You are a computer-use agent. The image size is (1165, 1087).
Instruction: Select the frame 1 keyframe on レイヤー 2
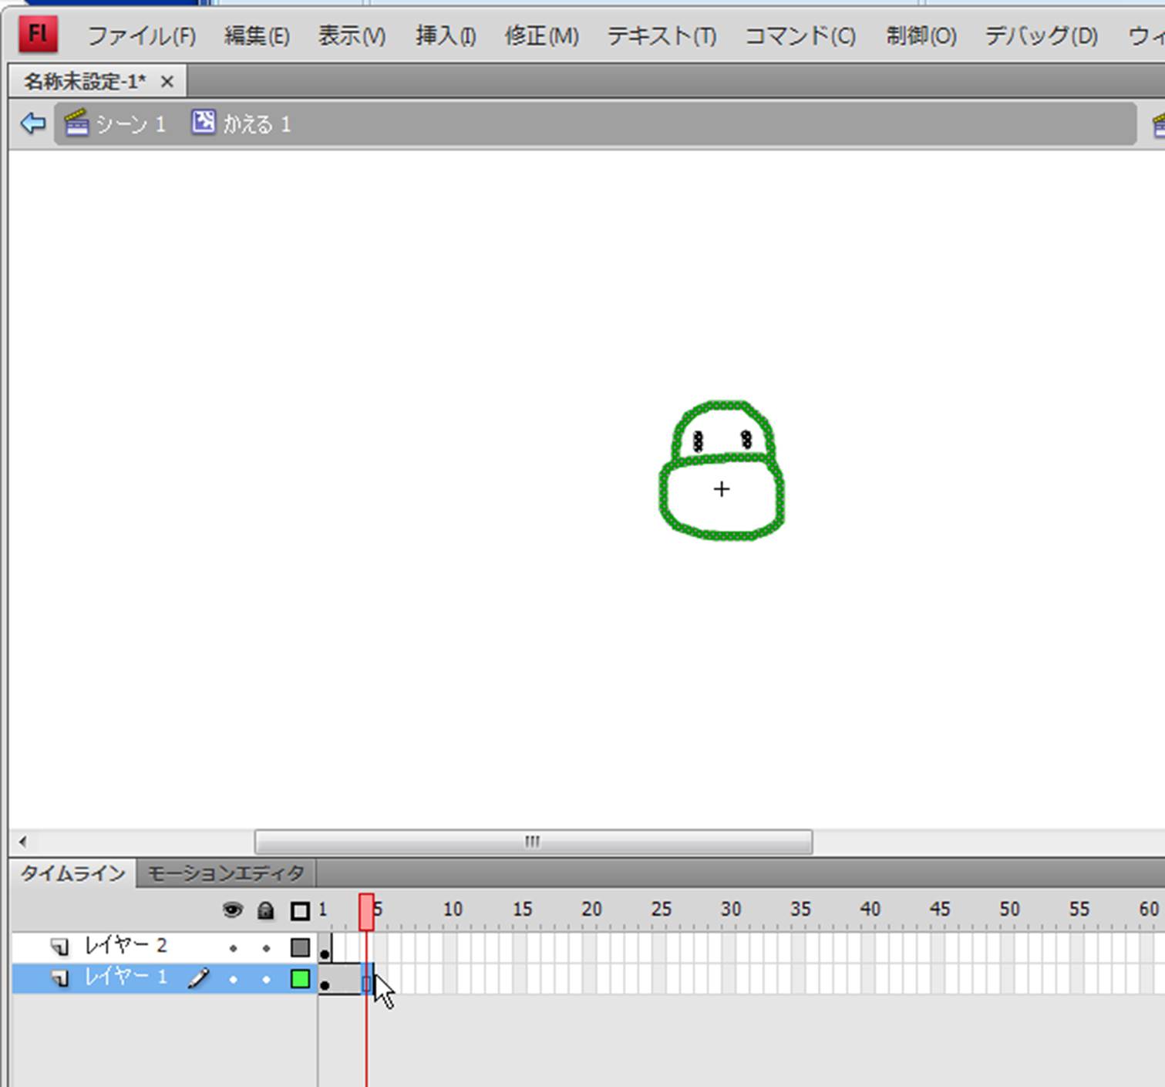325,948
